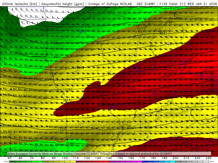The image size is (218, 163).
Task: Click the 110 knot legend label
Action: pos(76,158)
